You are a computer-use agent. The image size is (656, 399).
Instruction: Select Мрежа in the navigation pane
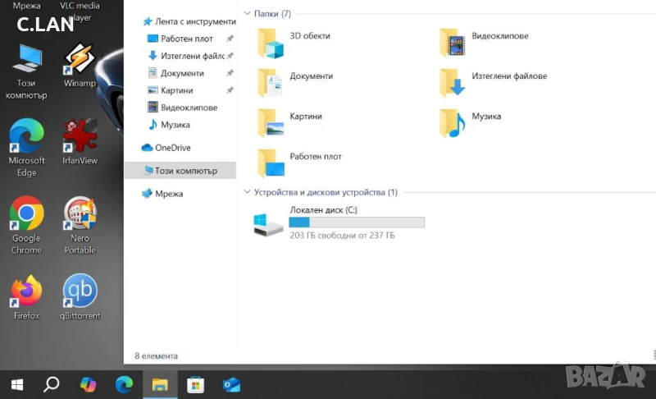(168, 194)
